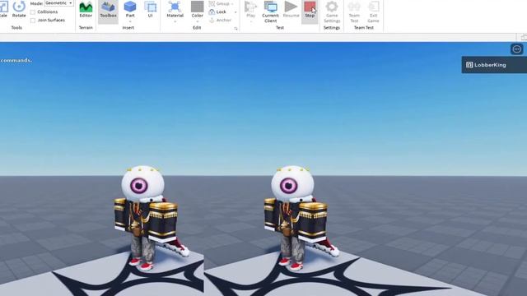Viewport: 527px width, 296px height.
Task: Open the Geometric mode dropdown
Action: (58, 3)
